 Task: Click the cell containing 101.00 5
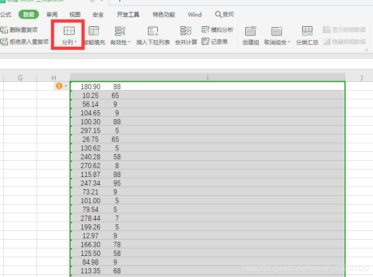pyautogui.click(x=208, y=200)
